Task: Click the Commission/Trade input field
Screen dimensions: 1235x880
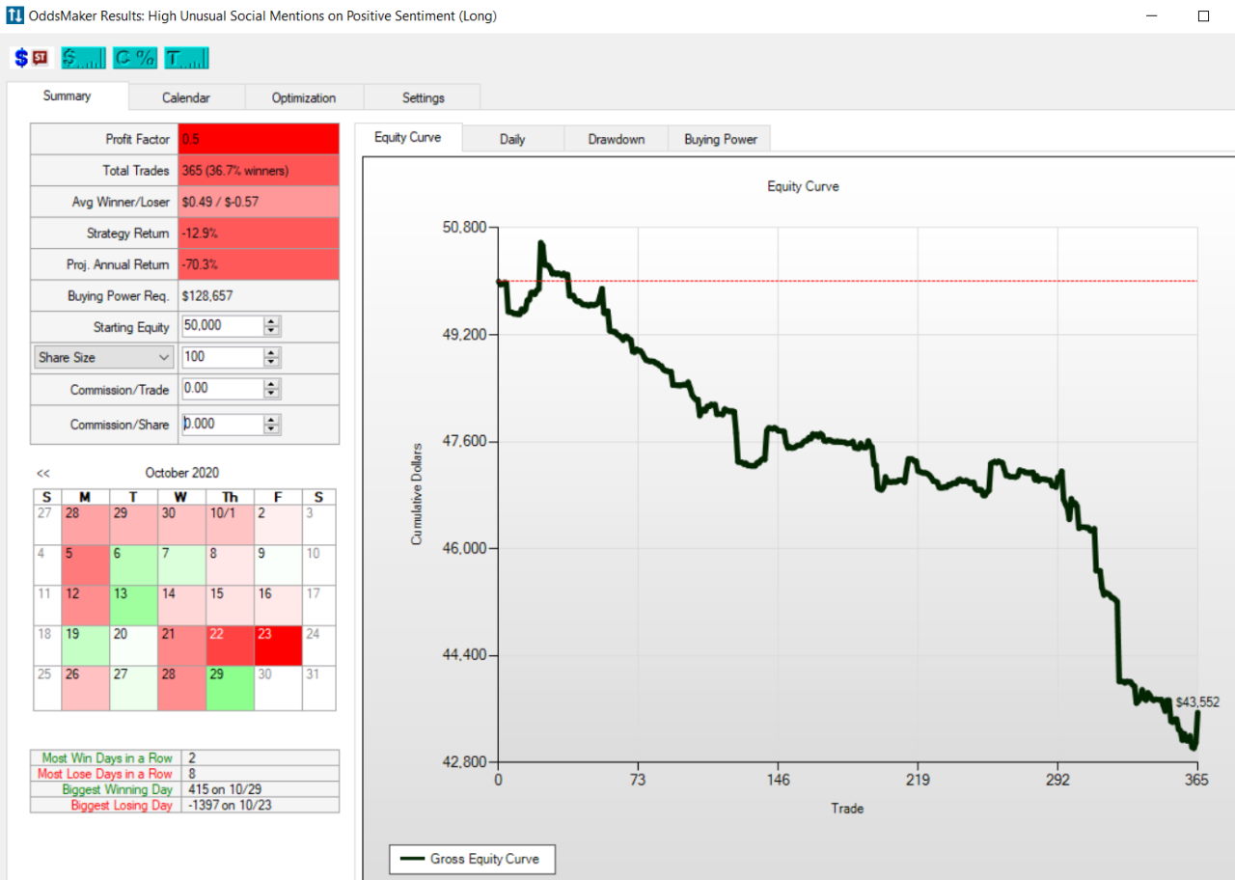Action: 222,388
